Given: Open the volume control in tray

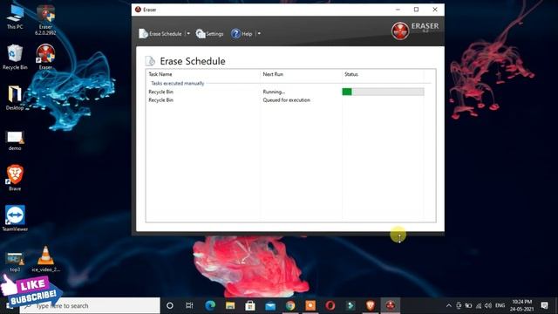Looking at the screenshot, I should 488,305.
